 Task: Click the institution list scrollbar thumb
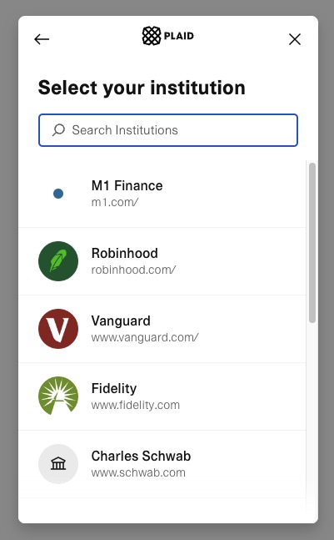click(x=312, y=243)
